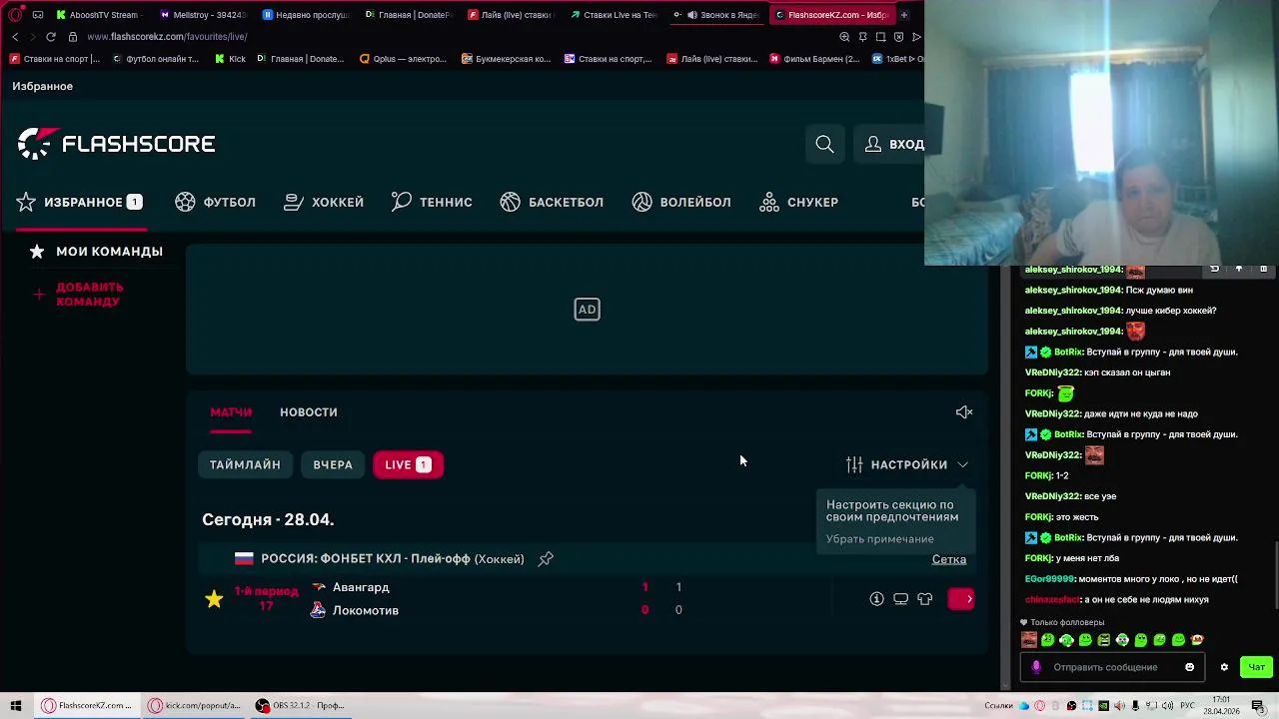Open chat settings gear icon
1279x719 pixels.
[1224, 667]
